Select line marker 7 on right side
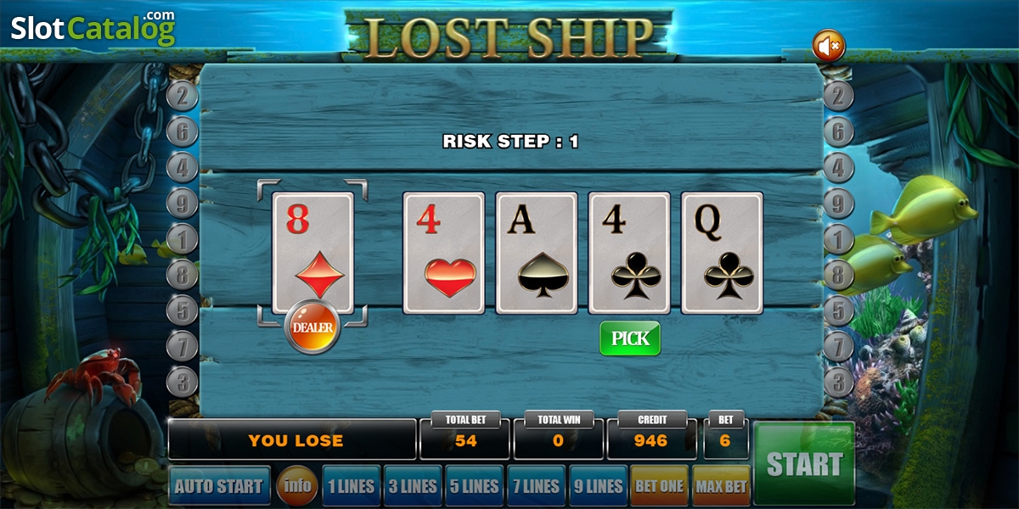This screenshot has width=1019, height=509. (838, 346)
